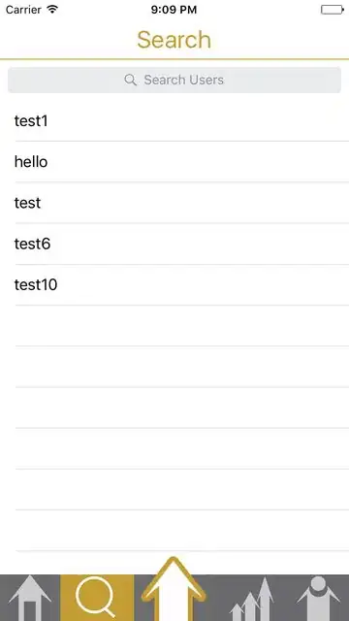349x621 pixels.
Task: Open the test10 user row
Action: click(174, 284)
